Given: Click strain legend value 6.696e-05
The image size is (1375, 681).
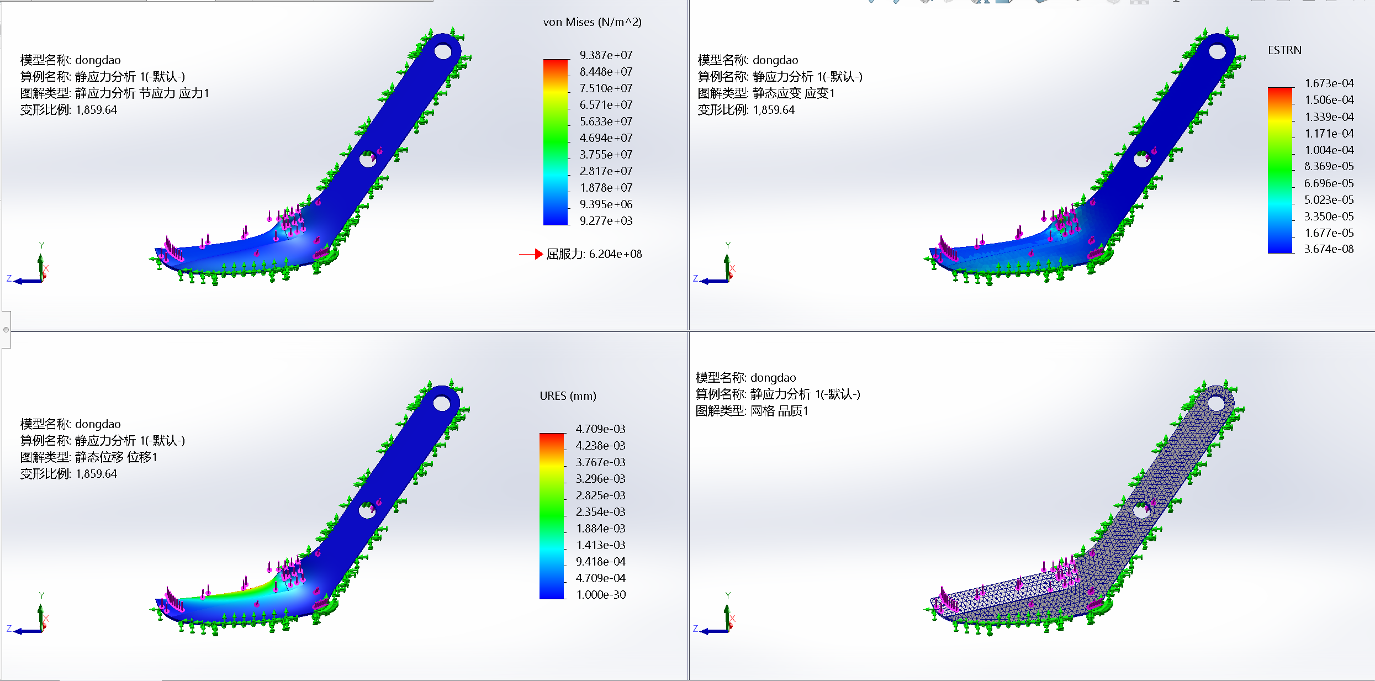Looking at the screenshot, I should tap(1329, 183).
